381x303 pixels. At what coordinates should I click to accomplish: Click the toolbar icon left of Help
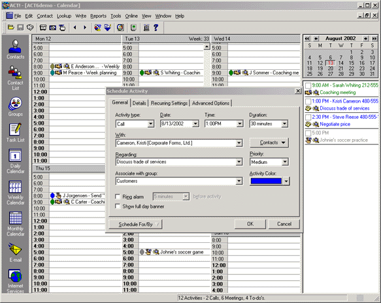click(x=146, y=27)
